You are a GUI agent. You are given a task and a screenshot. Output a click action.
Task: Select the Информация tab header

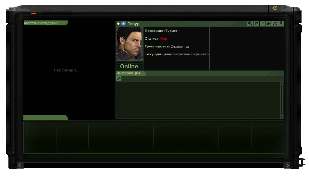pos(129,73)
